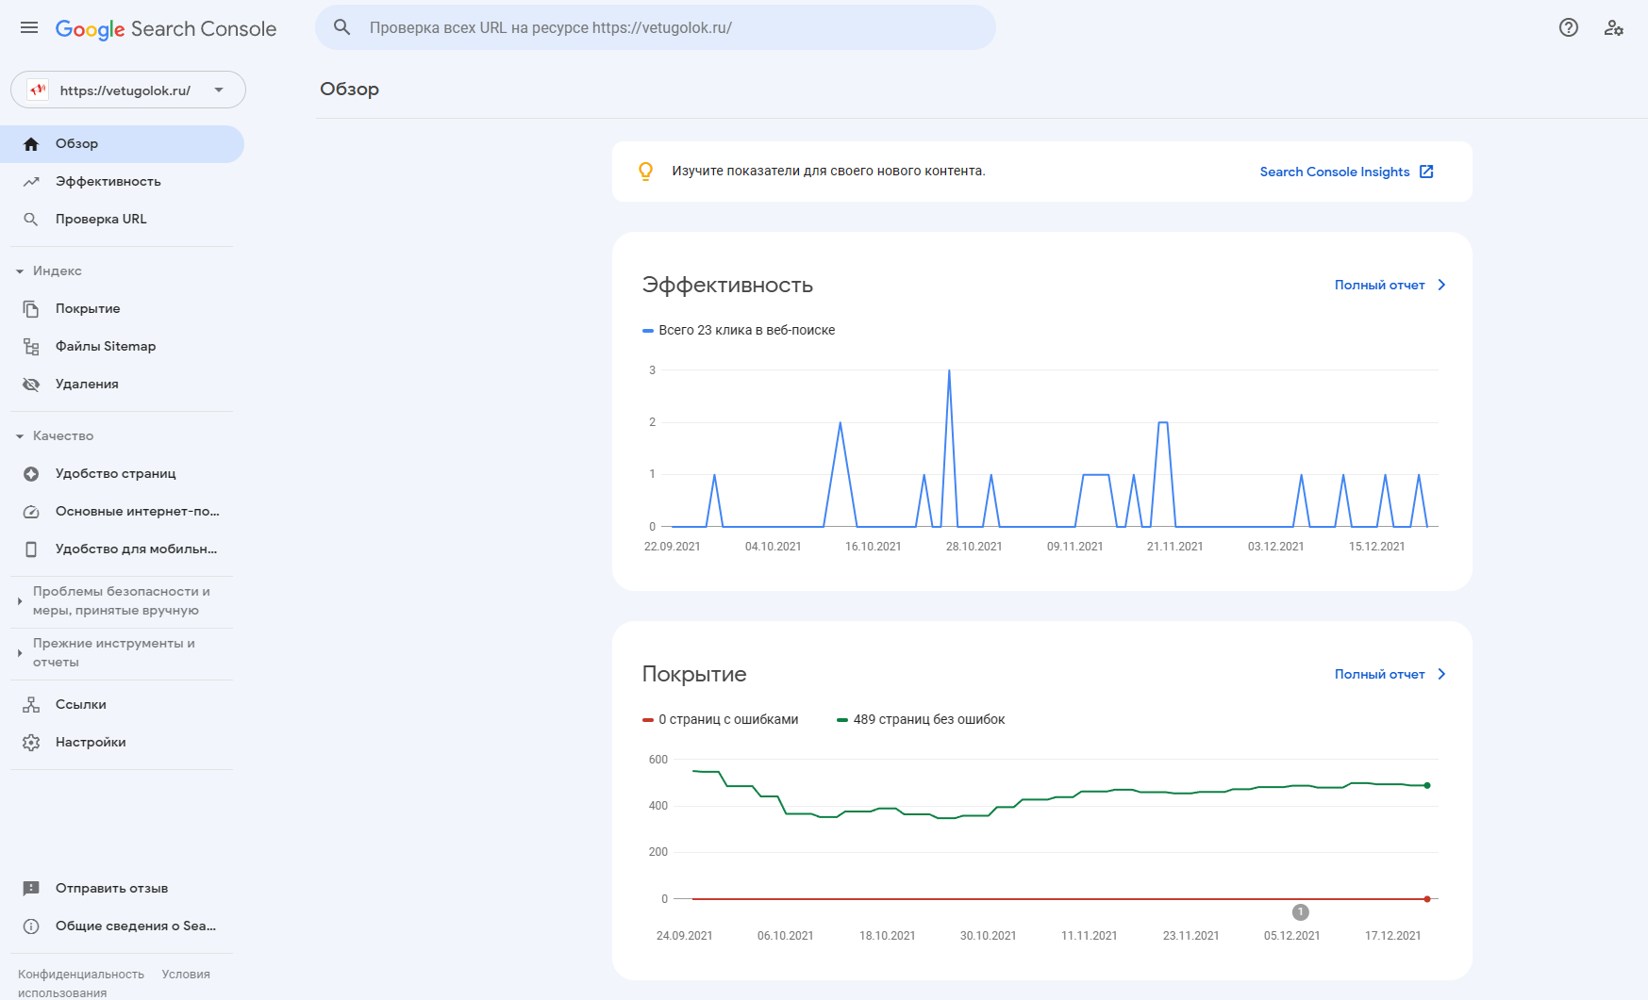The image size is (1648, 1000).
Task: Click the annotation marker on coverage chart
Action: pyautogui.click(x=1300, y=911)
